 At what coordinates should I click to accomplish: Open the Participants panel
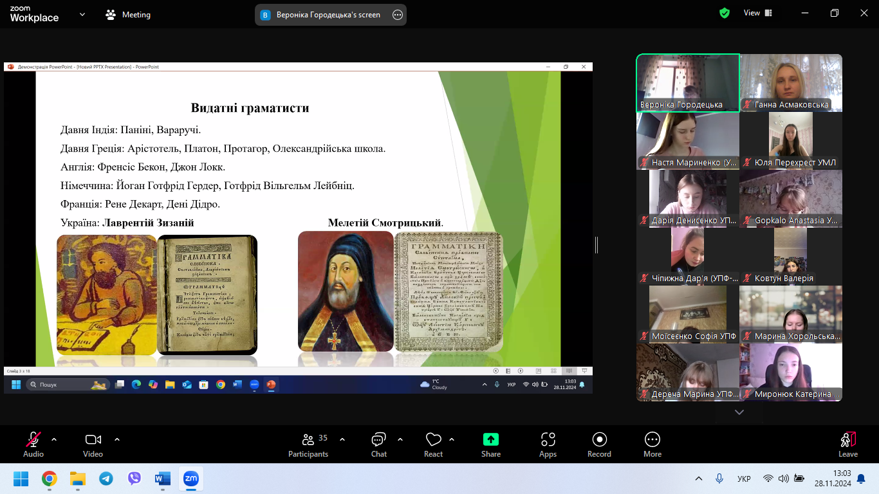point(308,444)
